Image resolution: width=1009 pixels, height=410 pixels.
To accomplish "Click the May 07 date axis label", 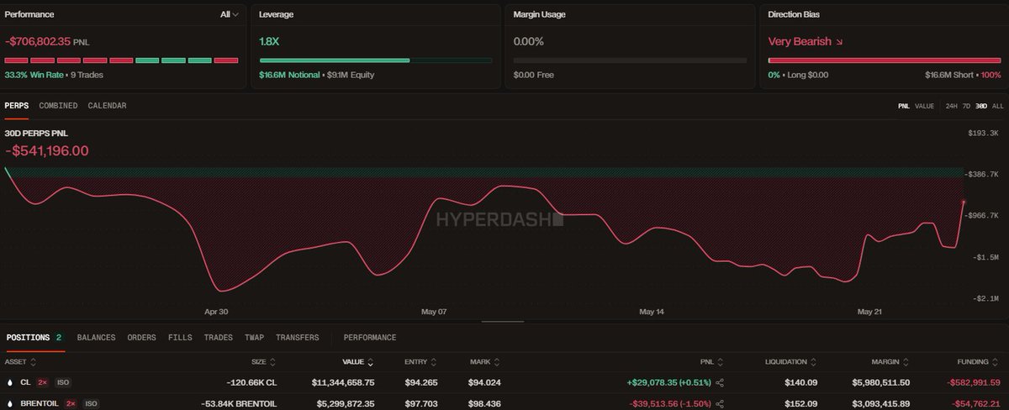I will (x=434, y=312).
